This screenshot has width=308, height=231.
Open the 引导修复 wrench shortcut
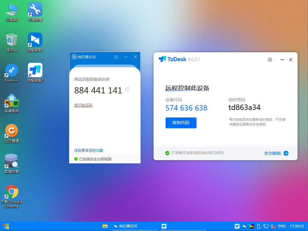click(x=35, y=12)
